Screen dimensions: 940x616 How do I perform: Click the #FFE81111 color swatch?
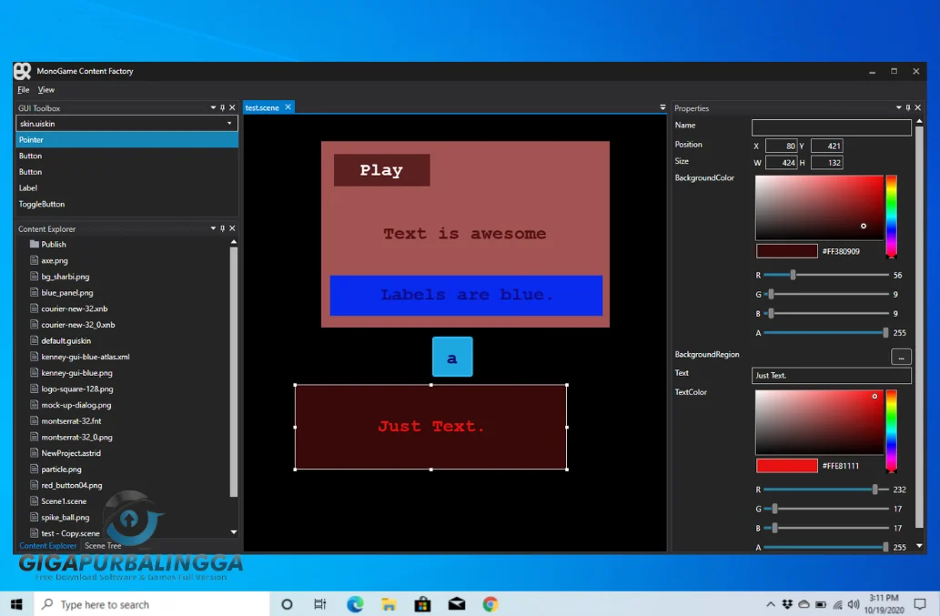point(784,465)
